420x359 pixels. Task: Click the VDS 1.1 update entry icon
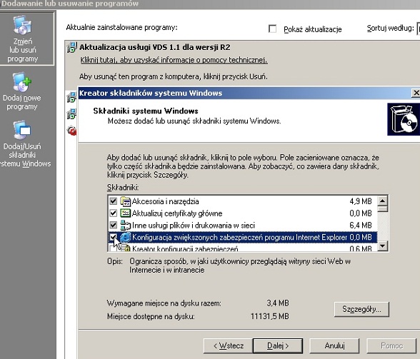72,47
